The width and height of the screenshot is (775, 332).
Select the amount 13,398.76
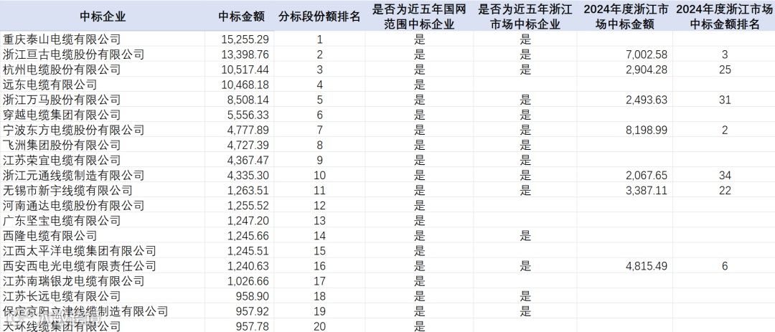245,54
